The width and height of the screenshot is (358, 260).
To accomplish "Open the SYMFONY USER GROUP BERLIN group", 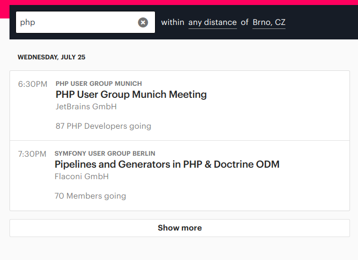I will 105,153.
